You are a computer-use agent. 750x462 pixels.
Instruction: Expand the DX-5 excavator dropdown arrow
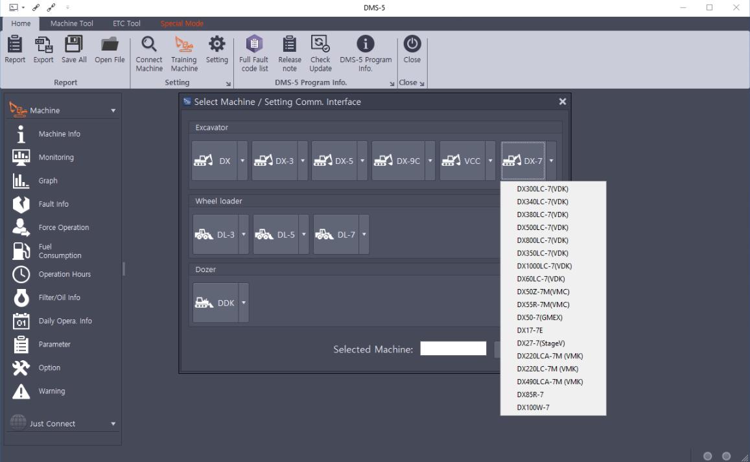pyautogui.click(x=362, y=161)
